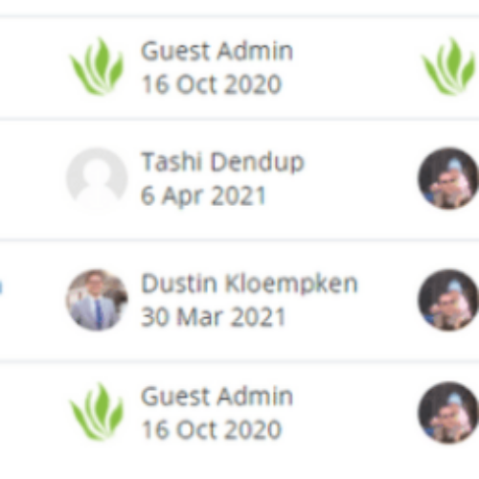The image size is (479, 479).
Task: Select the Guest Admin name in the bottom row
Action: [217, 397]
